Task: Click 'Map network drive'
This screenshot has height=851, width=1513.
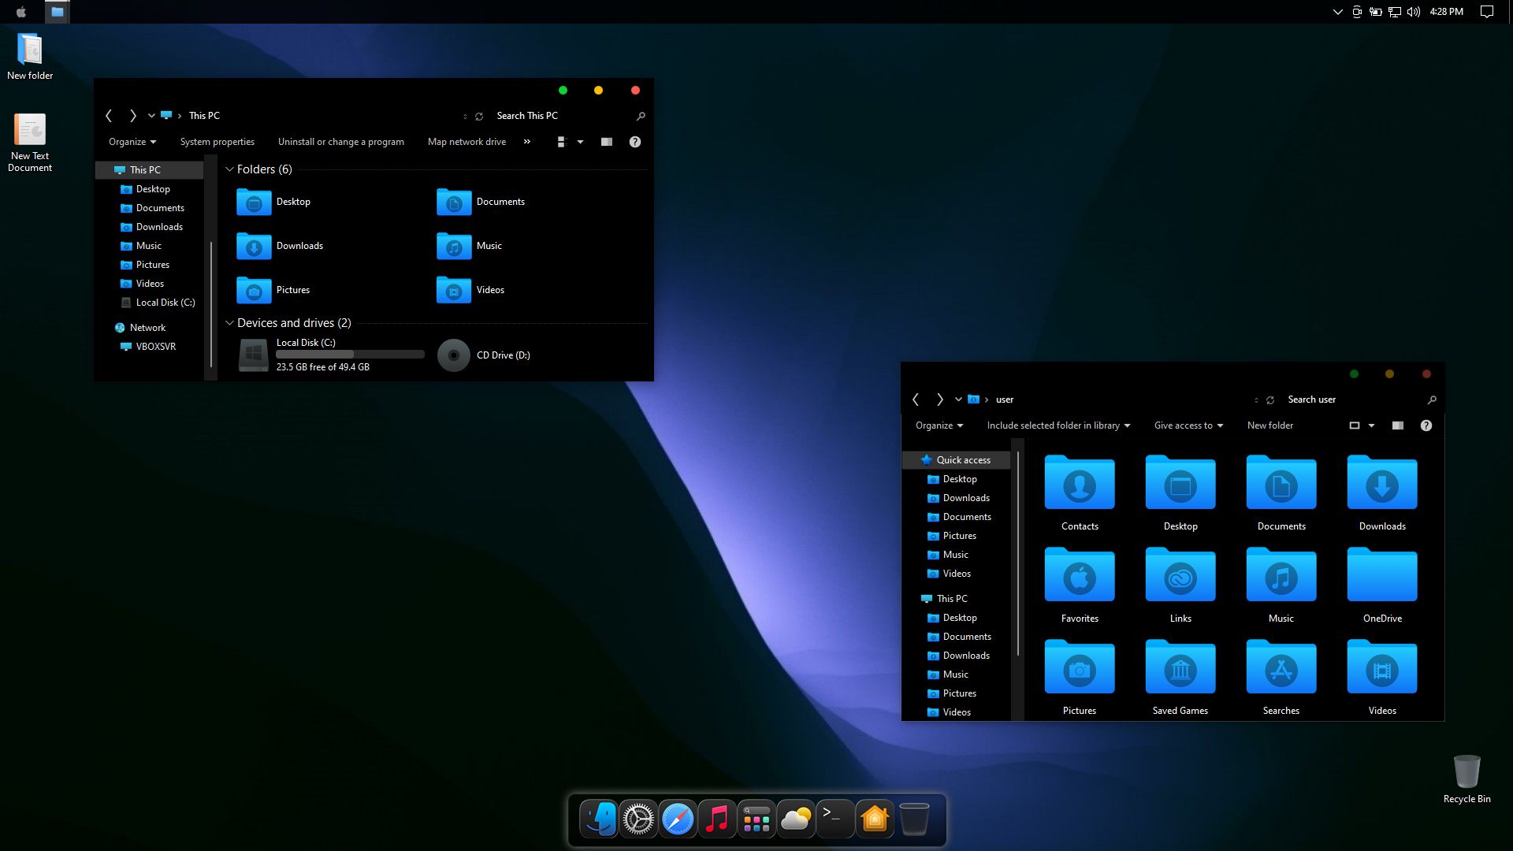Action: (467, 142)
